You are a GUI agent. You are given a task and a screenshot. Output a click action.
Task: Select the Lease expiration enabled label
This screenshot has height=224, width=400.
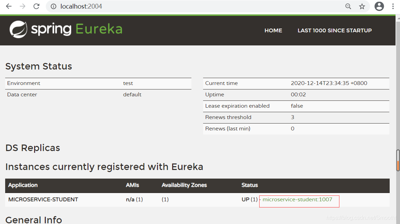[237, 106]
